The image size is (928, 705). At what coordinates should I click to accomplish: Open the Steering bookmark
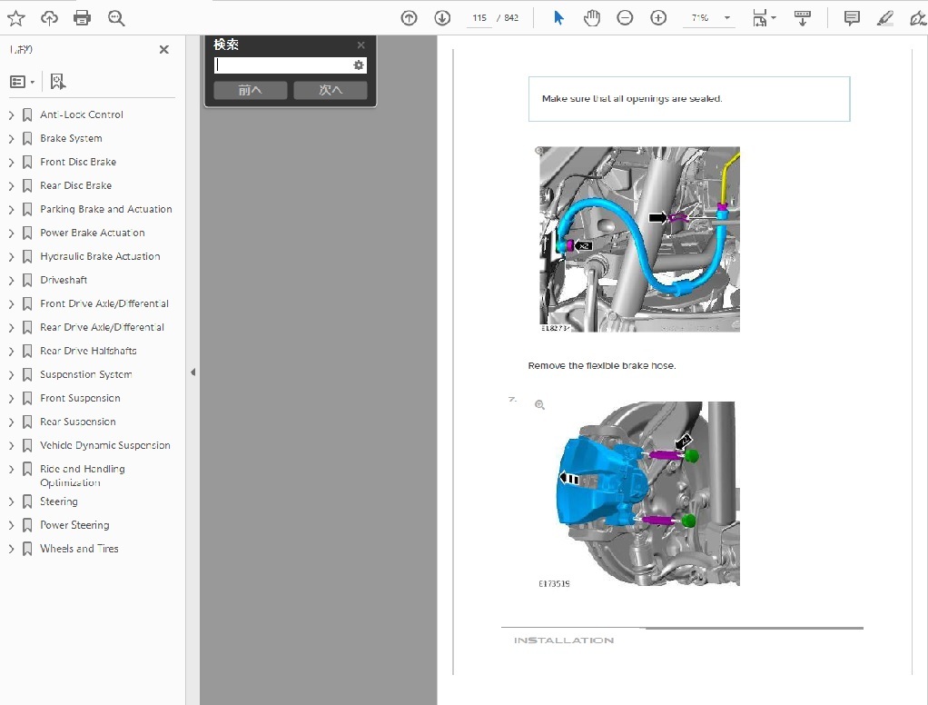click(59, 501)
